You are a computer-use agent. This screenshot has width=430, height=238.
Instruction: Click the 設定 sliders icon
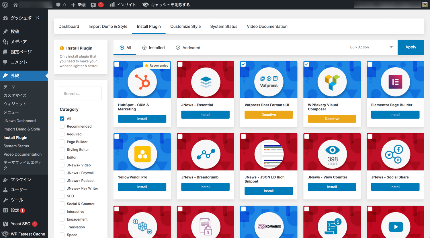point(5,210)
